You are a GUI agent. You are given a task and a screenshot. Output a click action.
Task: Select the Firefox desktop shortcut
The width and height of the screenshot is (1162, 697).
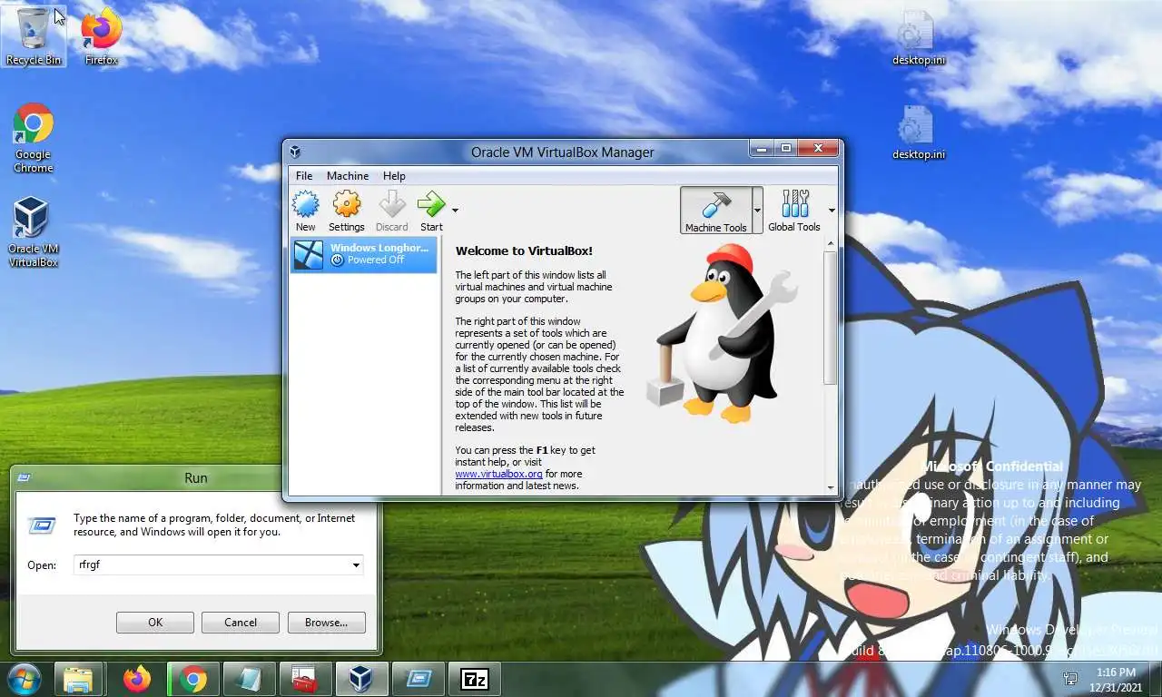101,36
